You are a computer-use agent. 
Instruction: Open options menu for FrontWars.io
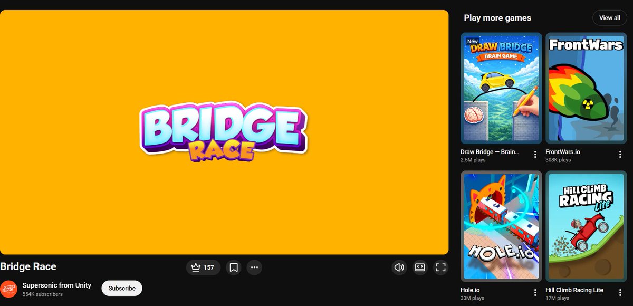click(620, 155)
